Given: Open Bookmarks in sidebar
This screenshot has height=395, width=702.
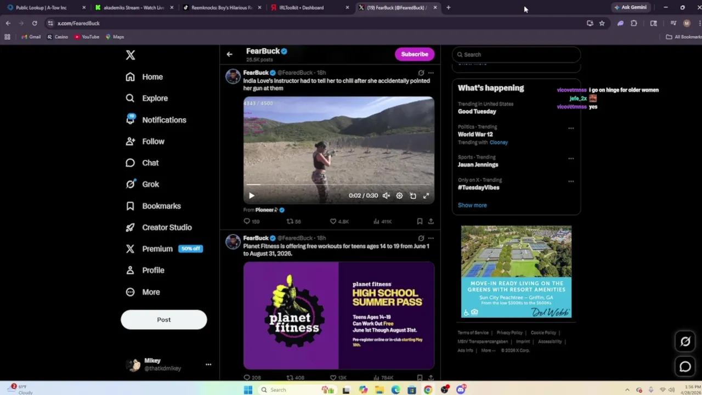Looking at the screenshot, I should pos(153,206).
